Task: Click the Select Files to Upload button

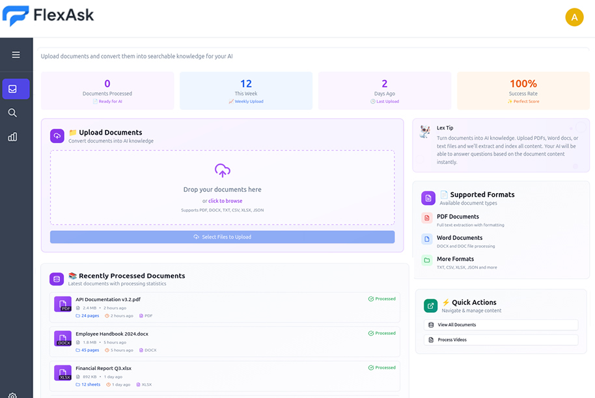Action: pos(223,237)
